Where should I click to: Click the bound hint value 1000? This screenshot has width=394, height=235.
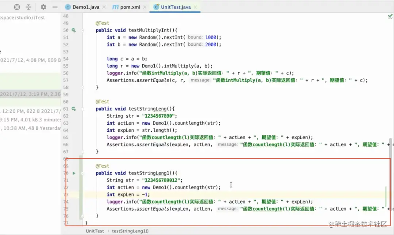coord(210,37)
